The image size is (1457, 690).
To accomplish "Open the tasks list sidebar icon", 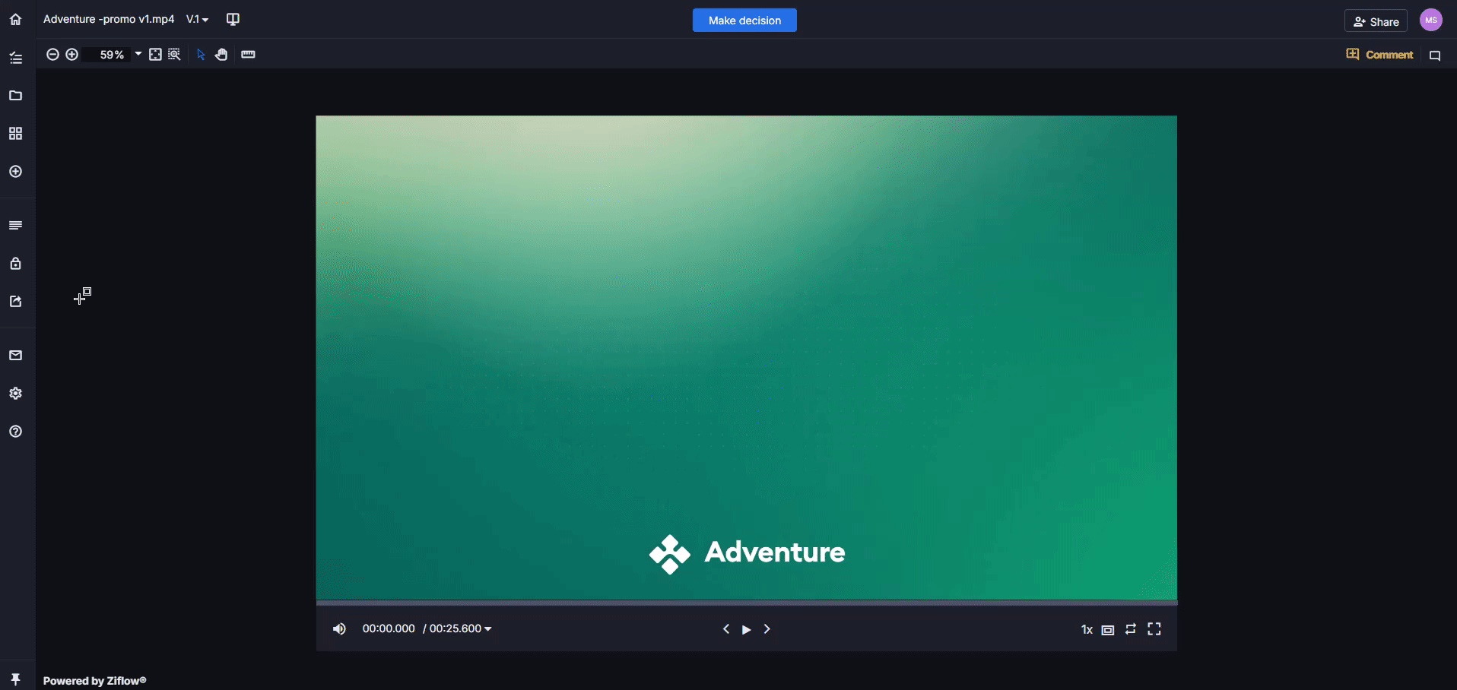I will click(x=15, y=58).
